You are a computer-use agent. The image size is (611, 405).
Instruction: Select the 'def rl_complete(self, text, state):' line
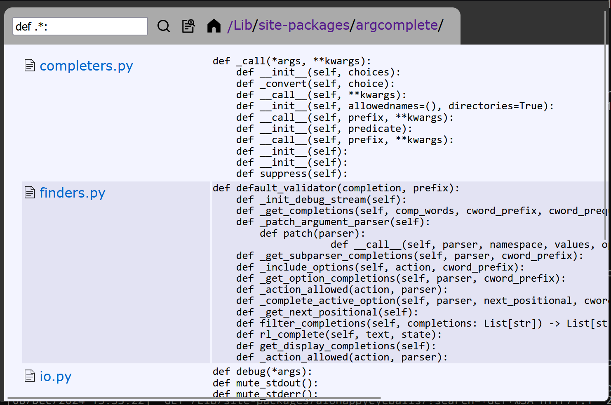(339, 334)
